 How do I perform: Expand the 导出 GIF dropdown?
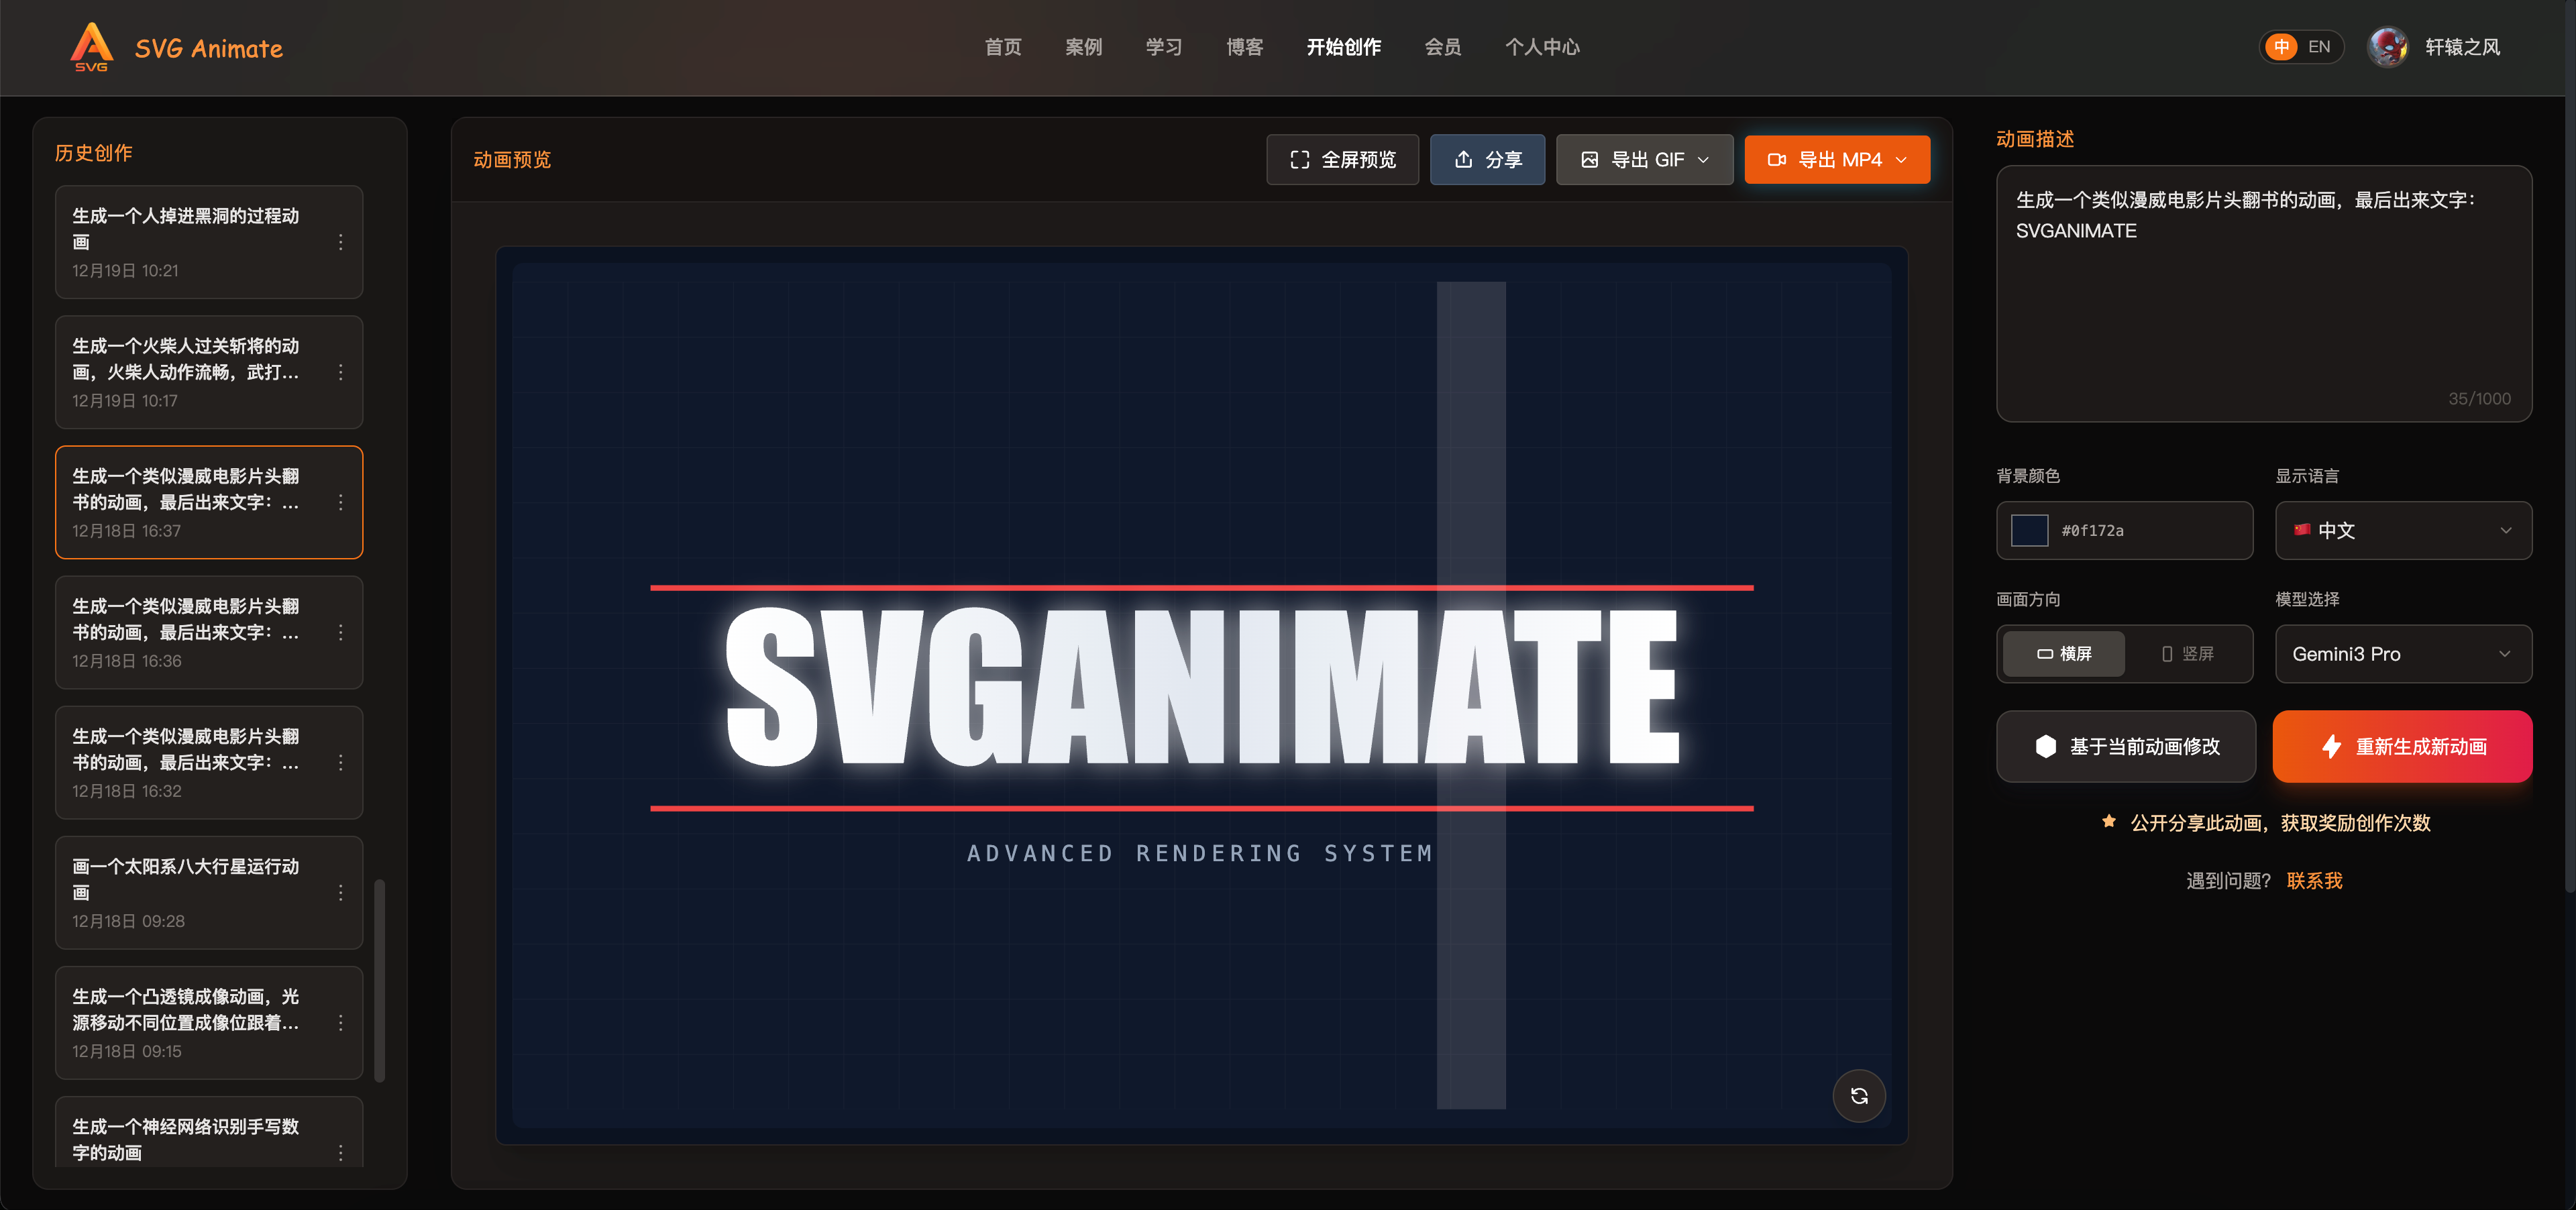pyautogui.click(x=1644, y=160)
